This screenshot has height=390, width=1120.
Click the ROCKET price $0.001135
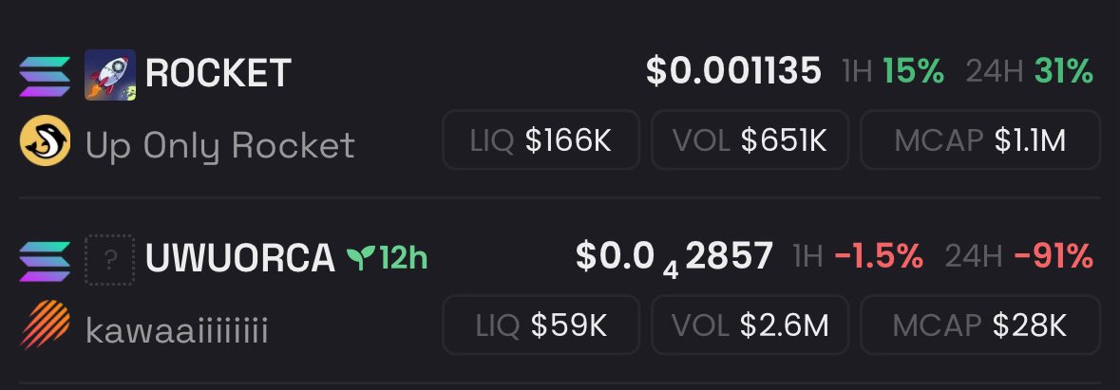click(733, 71)
